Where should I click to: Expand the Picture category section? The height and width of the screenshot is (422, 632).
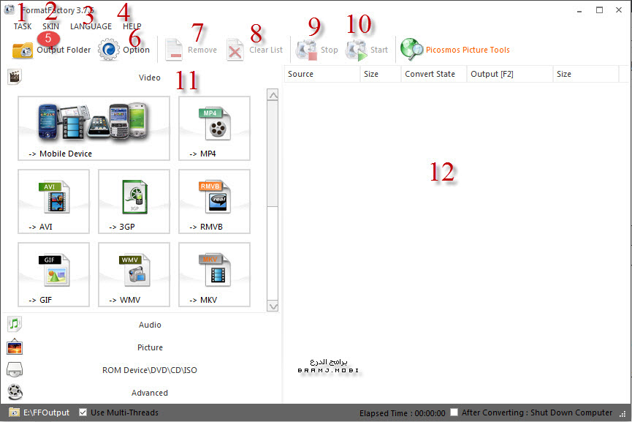click(x=150, y=347)
